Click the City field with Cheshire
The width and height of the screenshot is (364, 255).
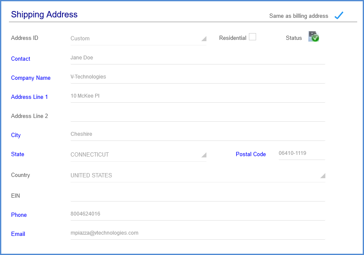pos(198,134)
